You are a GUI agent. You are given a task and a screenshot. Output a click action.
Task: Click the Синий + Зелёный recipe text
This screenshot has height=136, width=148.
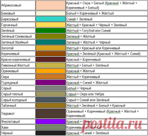click(x=79, y=19)
